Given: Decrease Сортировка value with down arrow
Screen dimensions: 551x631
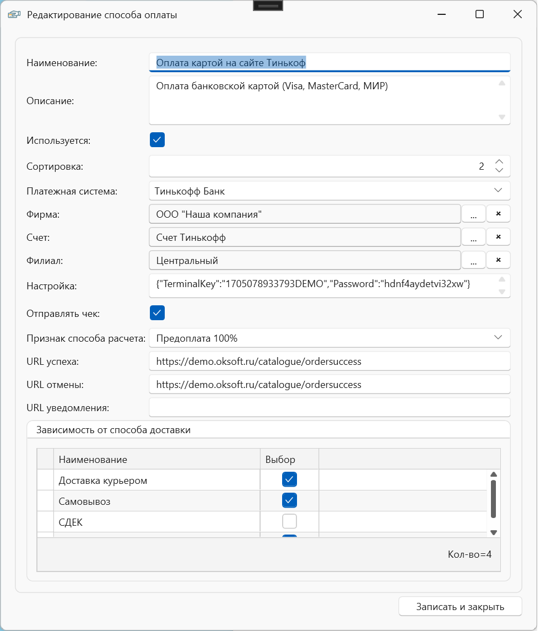Looking at the screenshot, I should click(499, 170).
